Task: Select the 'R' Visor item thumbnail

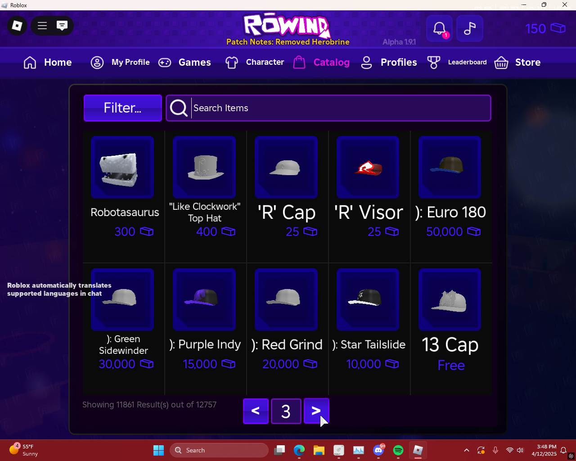Action: point(368,167)
